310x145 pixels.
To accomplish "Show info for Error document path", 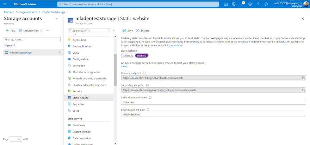I will (x=148, y=110).
